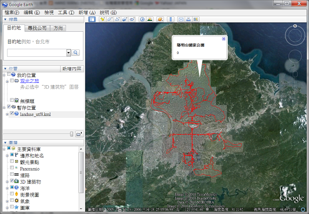
Task: Click the places panel opacity slider
Action: 72,134
